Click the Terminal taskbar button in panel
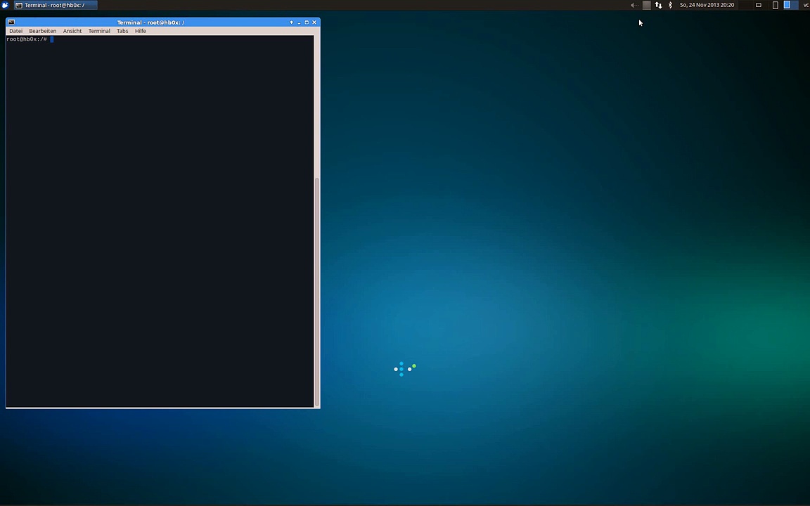Viewport: 810px width, 506px height. (x=51, y=5)
